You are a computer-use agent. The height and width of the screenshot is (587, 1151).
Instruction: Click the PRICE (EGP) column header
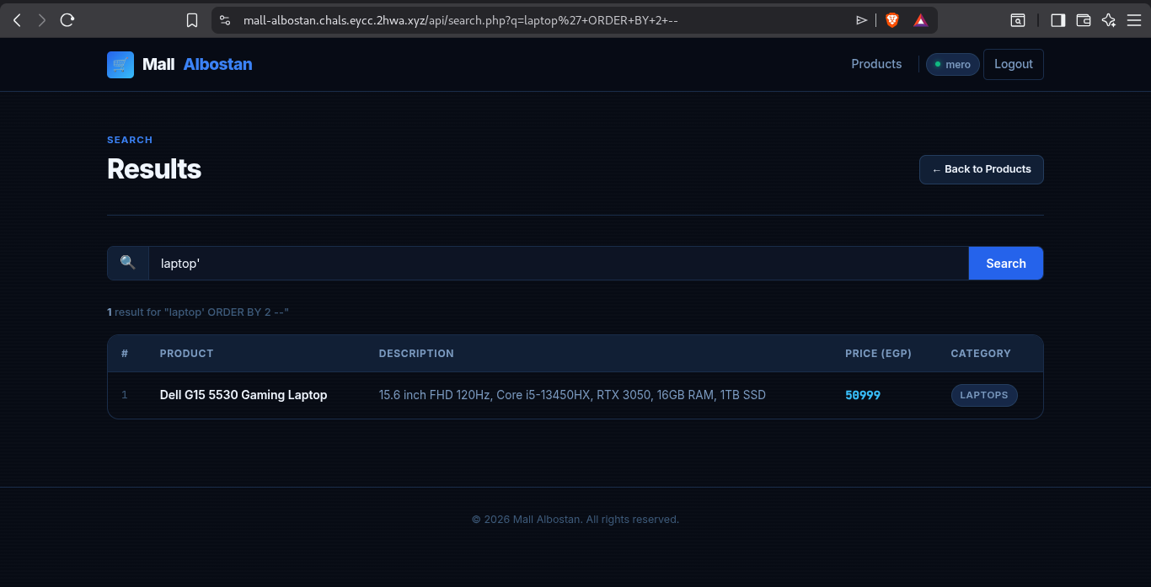pos(878,354)
